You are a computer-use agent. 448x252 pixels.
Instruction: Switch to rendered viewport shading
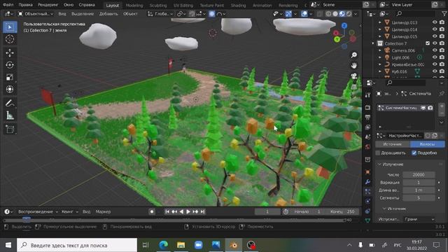[x=349, y=14]
